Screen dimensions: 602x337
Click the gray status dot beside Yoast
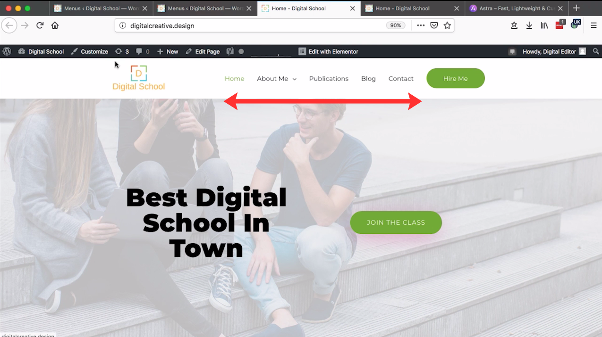pyautogui.click(x=241, y=51)
